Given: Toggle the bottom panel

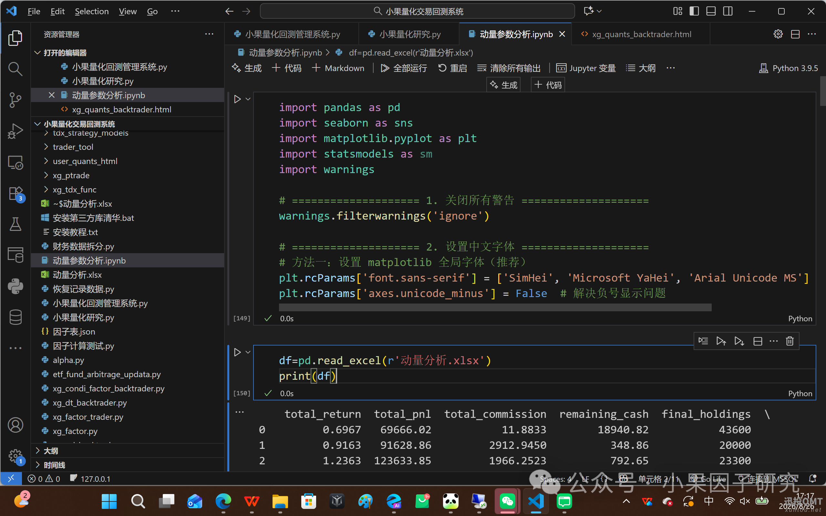Looking at the screenshot, I should click(711, 11).
